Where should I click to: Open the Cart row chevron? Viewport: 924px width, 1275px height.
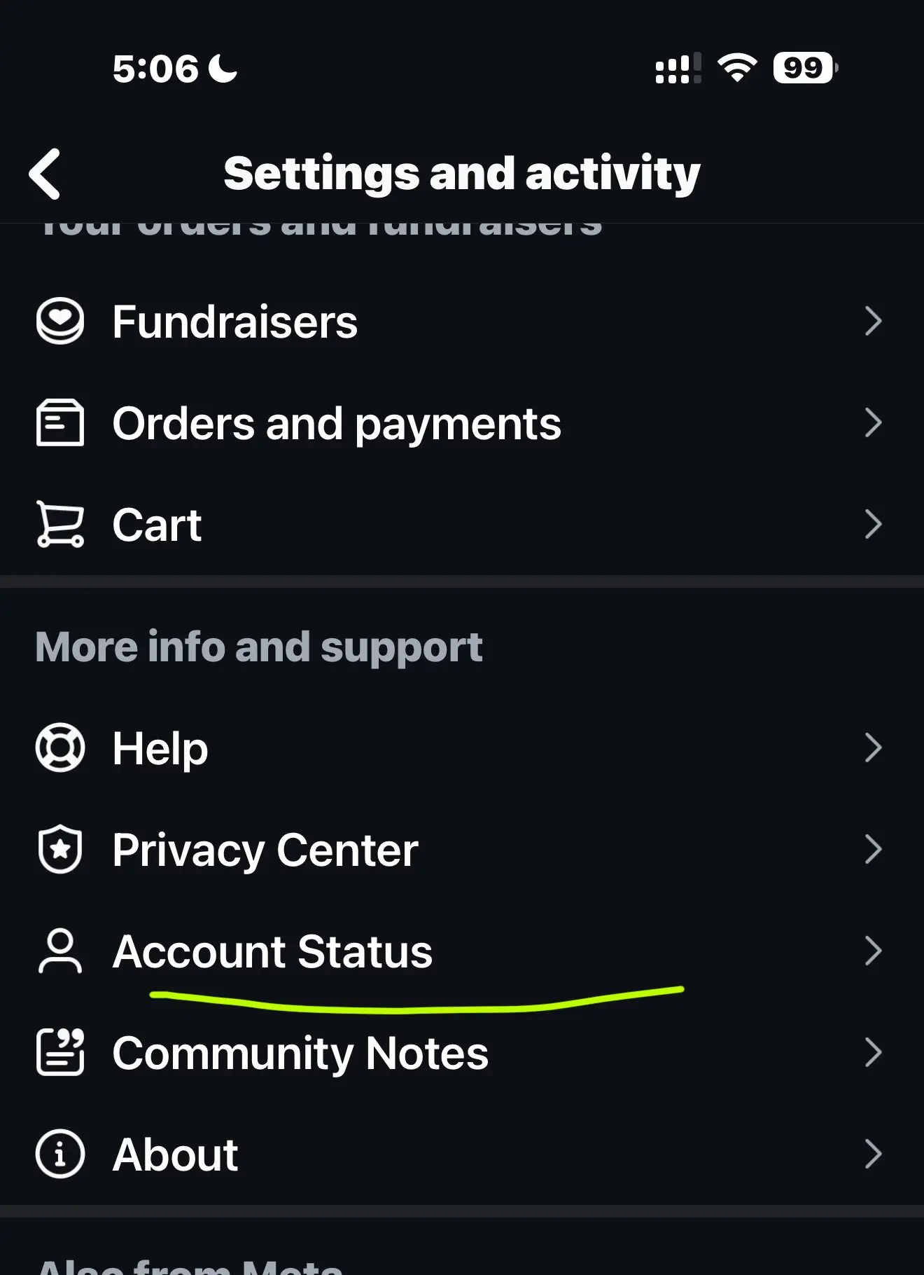(873, 524)
